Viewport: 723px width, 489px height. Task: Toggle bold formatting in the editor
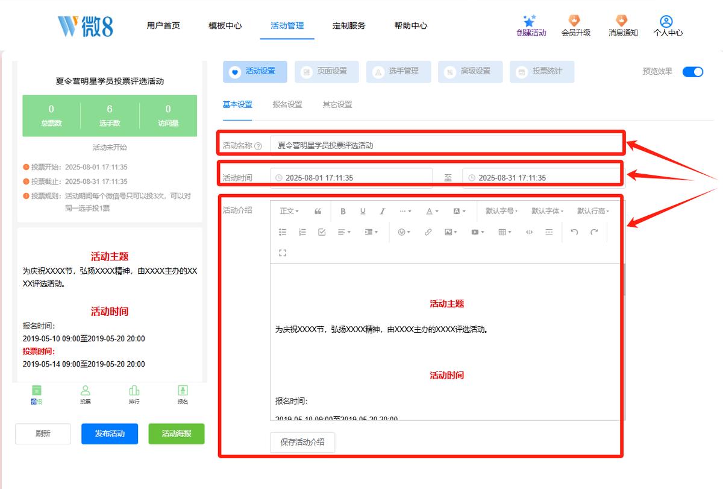pos(343,211)
